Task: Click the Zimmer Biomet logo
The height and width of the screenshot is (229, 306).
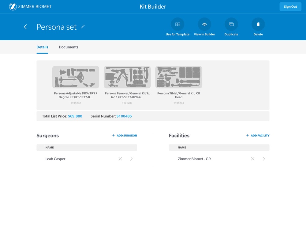Action: point(30,7)
